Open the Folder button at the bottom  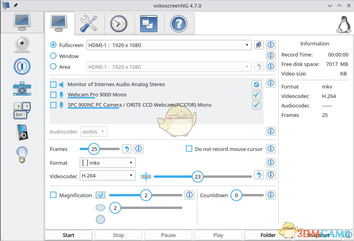(x=268, y=235)
